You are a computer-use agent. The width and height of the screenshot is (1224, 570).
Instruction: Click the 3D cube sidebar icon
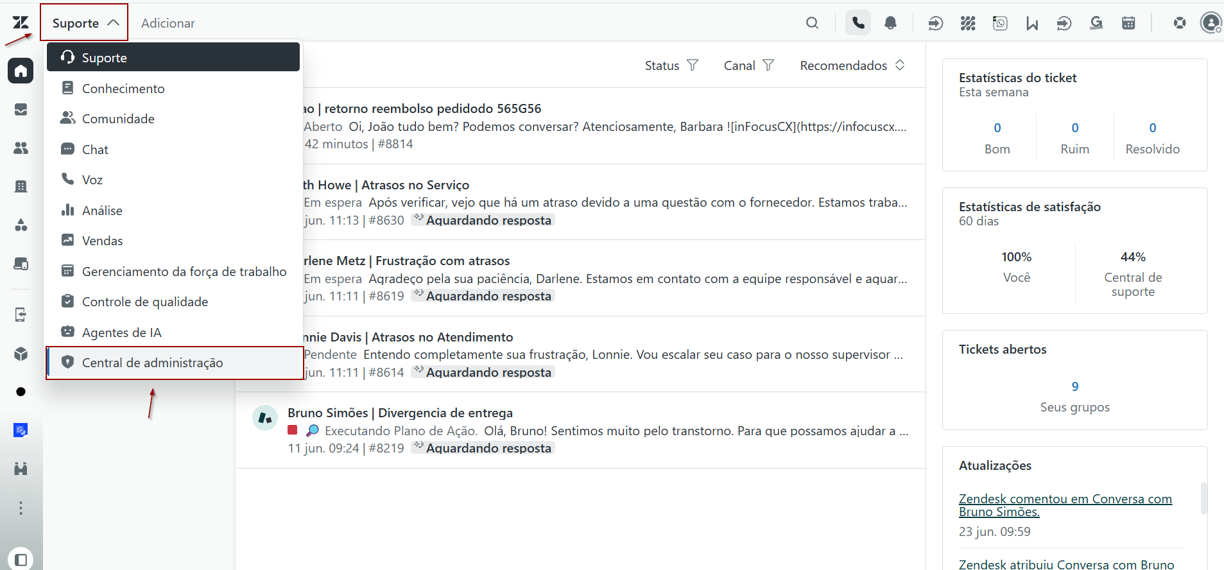pyautogui.click(x=21, y=354)
